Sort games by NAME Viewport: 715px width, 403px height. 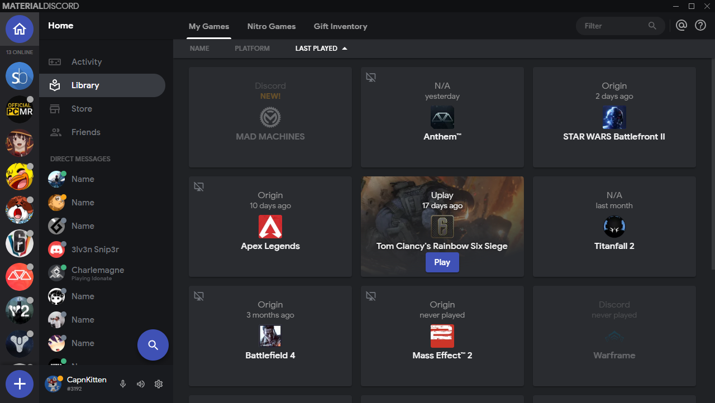click(199, 48)
